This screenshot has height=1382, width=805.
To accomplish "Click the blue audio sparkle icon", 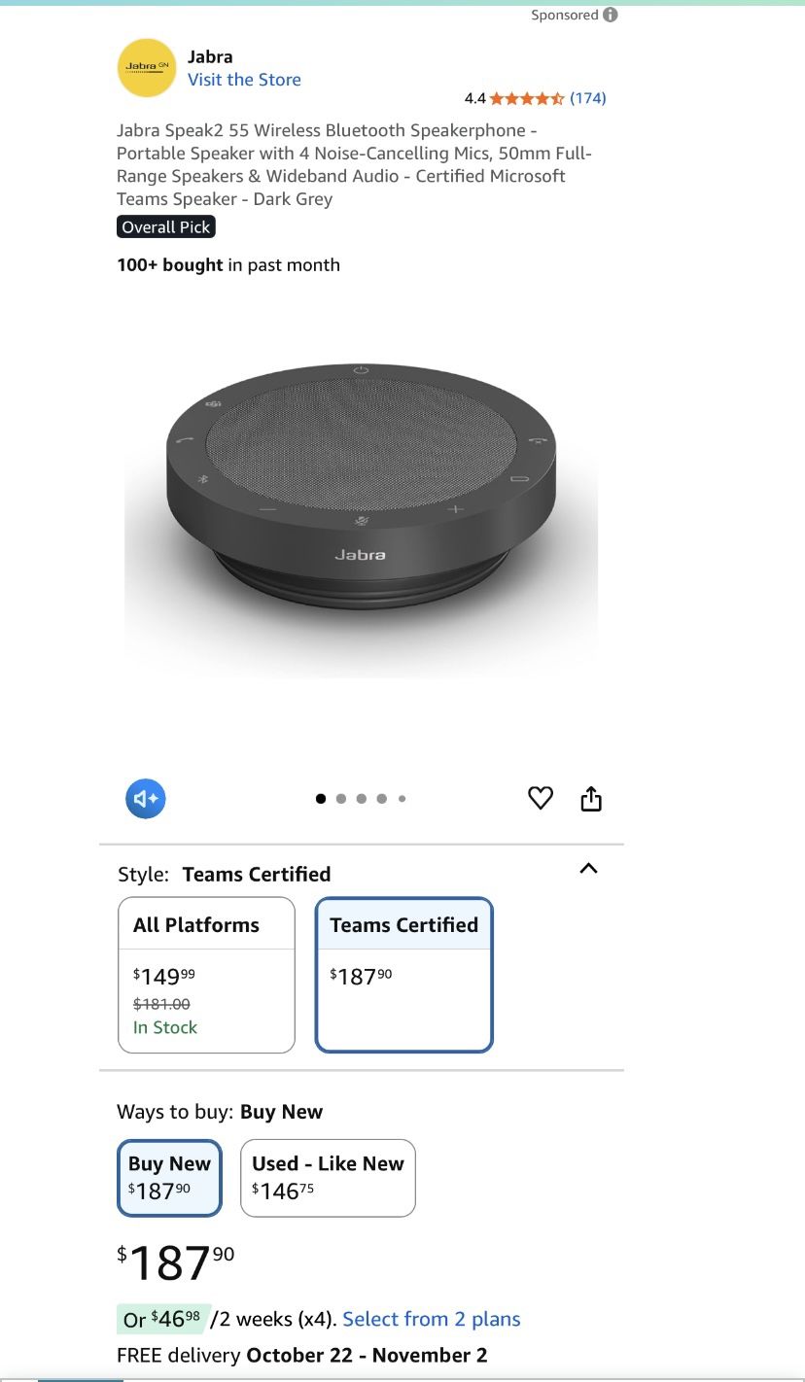I will [146, 799].
